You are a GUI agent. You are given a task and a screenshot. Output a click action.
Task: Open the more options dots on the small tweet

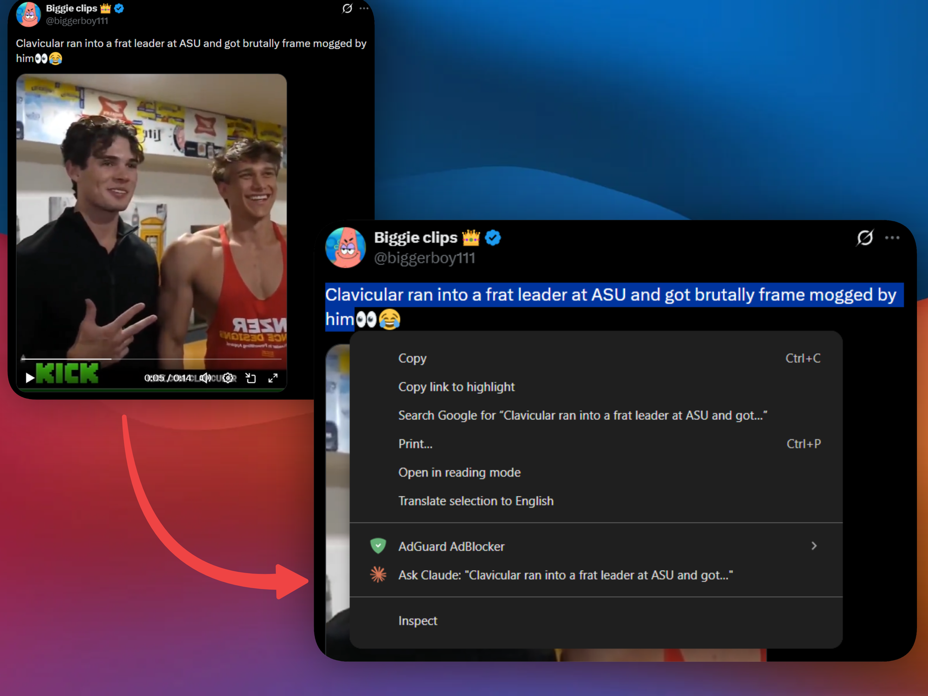click(x=364, y=8)
